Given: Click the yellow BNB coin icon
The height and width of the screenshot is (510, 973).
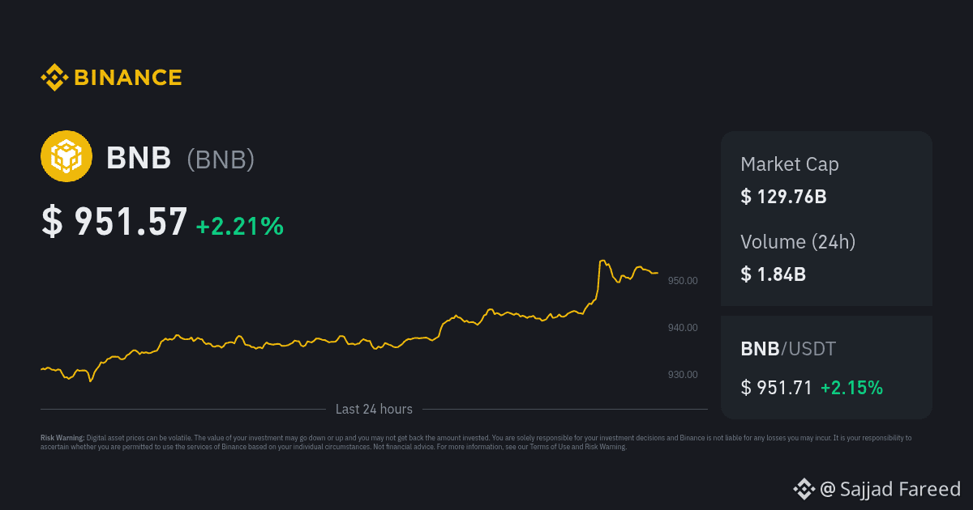Looking at the screenshot, I should (66, 156).
